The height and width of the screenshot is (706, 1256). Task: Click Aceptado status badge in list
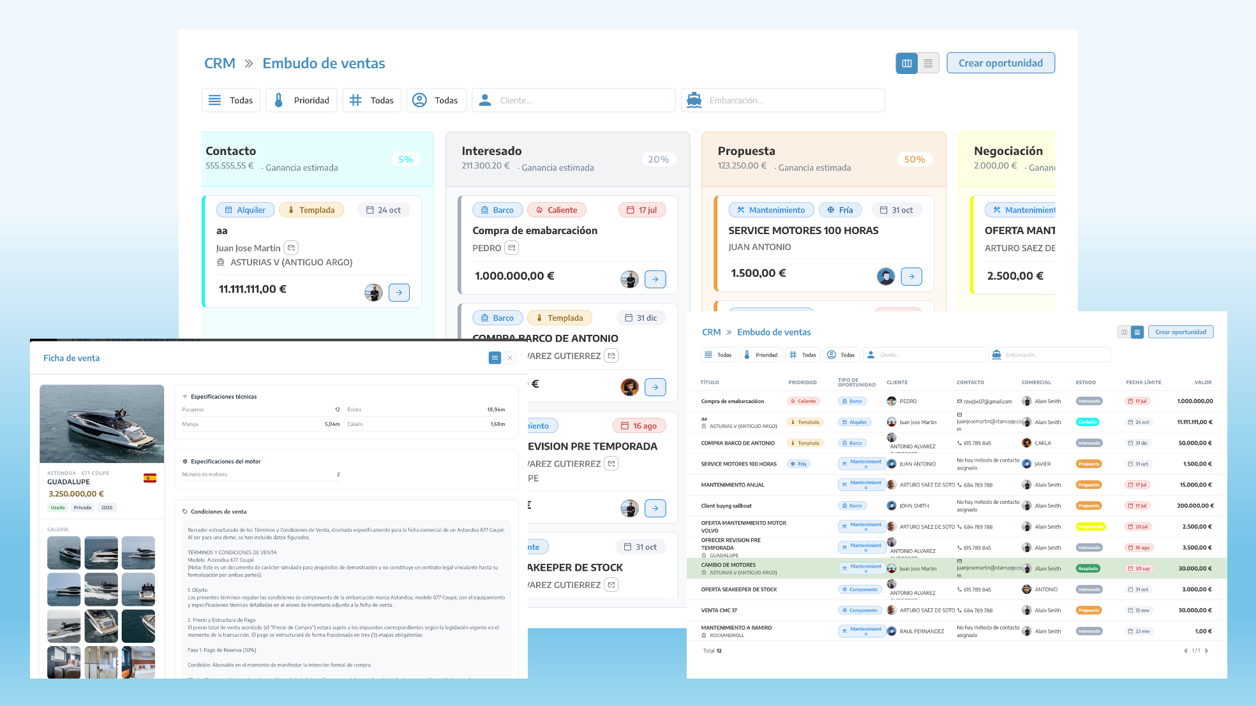click(x=1088, y=568)
